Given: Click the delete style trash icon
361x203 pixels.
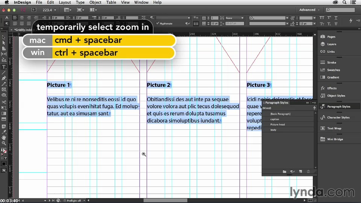Looking at the screenshot, I should click(x=308, y=172).
